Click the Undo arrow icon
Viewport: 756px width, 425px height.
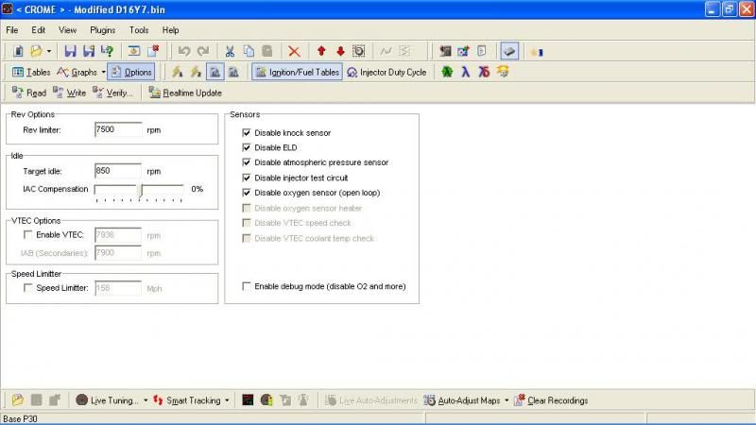[x=184, y=51]
